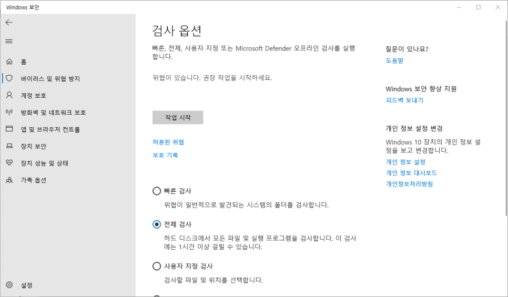The width and height of the screenshot is (508, 297).
Task: Open 장치 보안 page
Action: [x=33, y=146]
